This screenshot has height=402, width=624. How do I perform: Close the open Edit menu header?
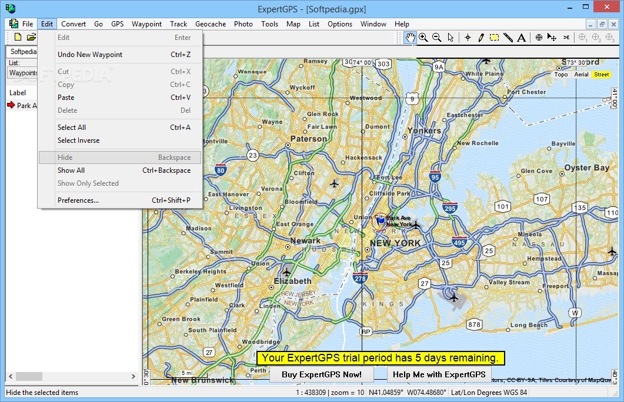point(47,24)
